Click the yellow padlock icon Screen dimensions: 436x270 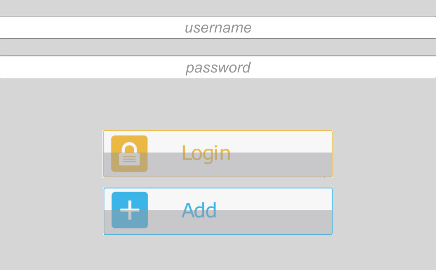click(x=129, y=154)
